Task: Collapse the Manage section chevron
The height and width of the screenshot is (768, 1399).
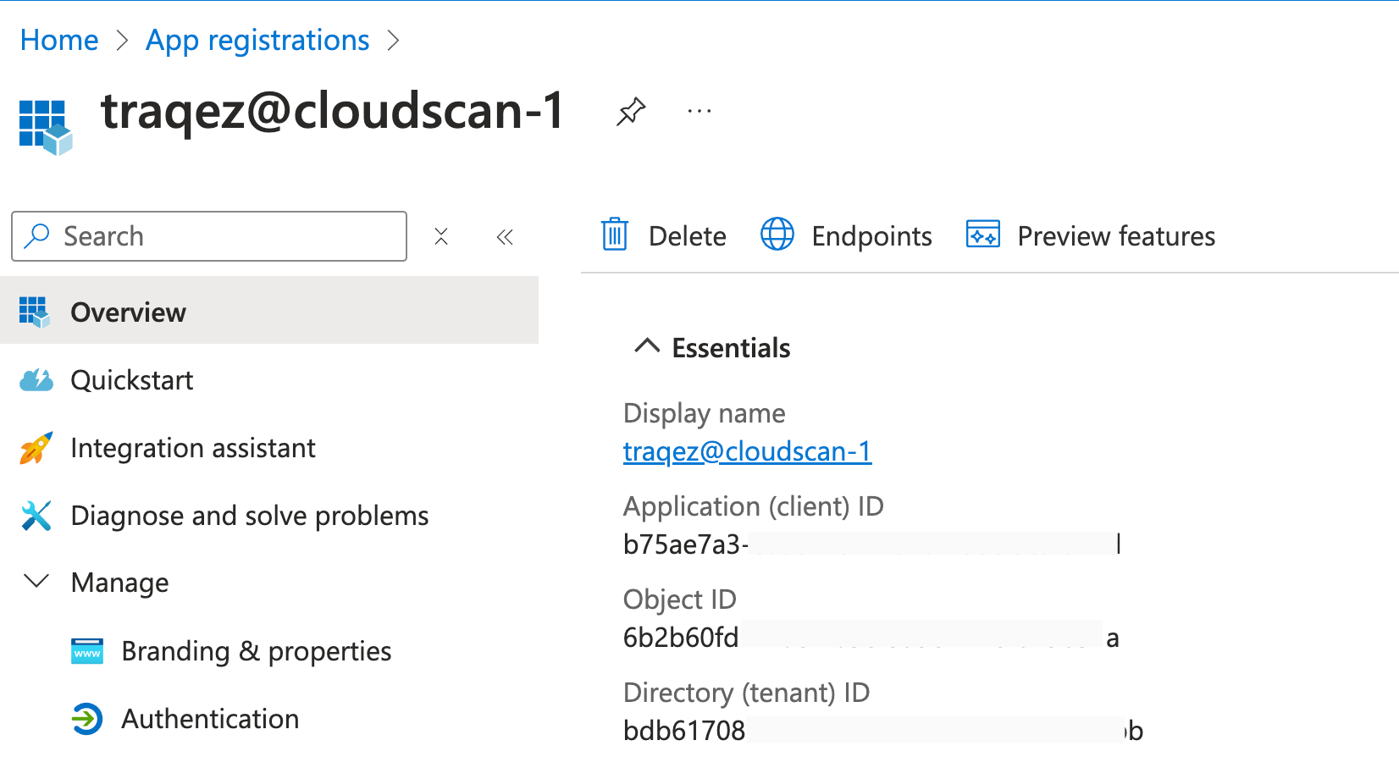Action: pos(36,582)
